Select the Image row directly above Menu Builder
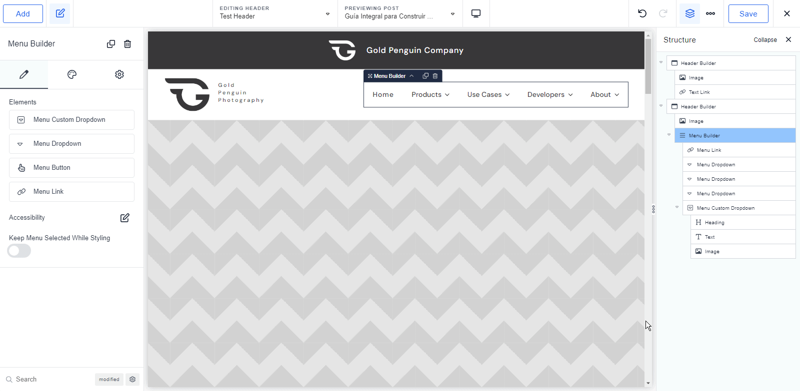Screen dimensions: 800x391 tap(735, 121)
